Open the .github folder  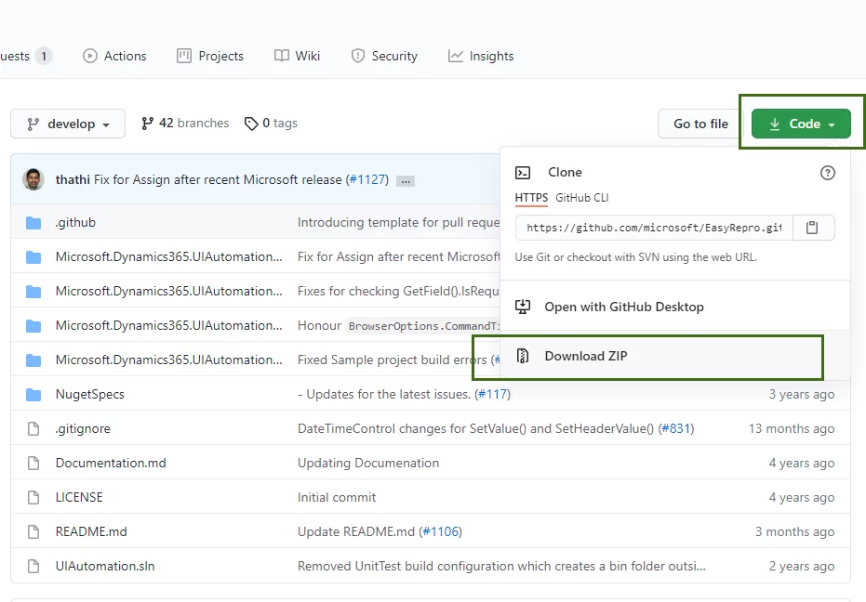(75, 222)
